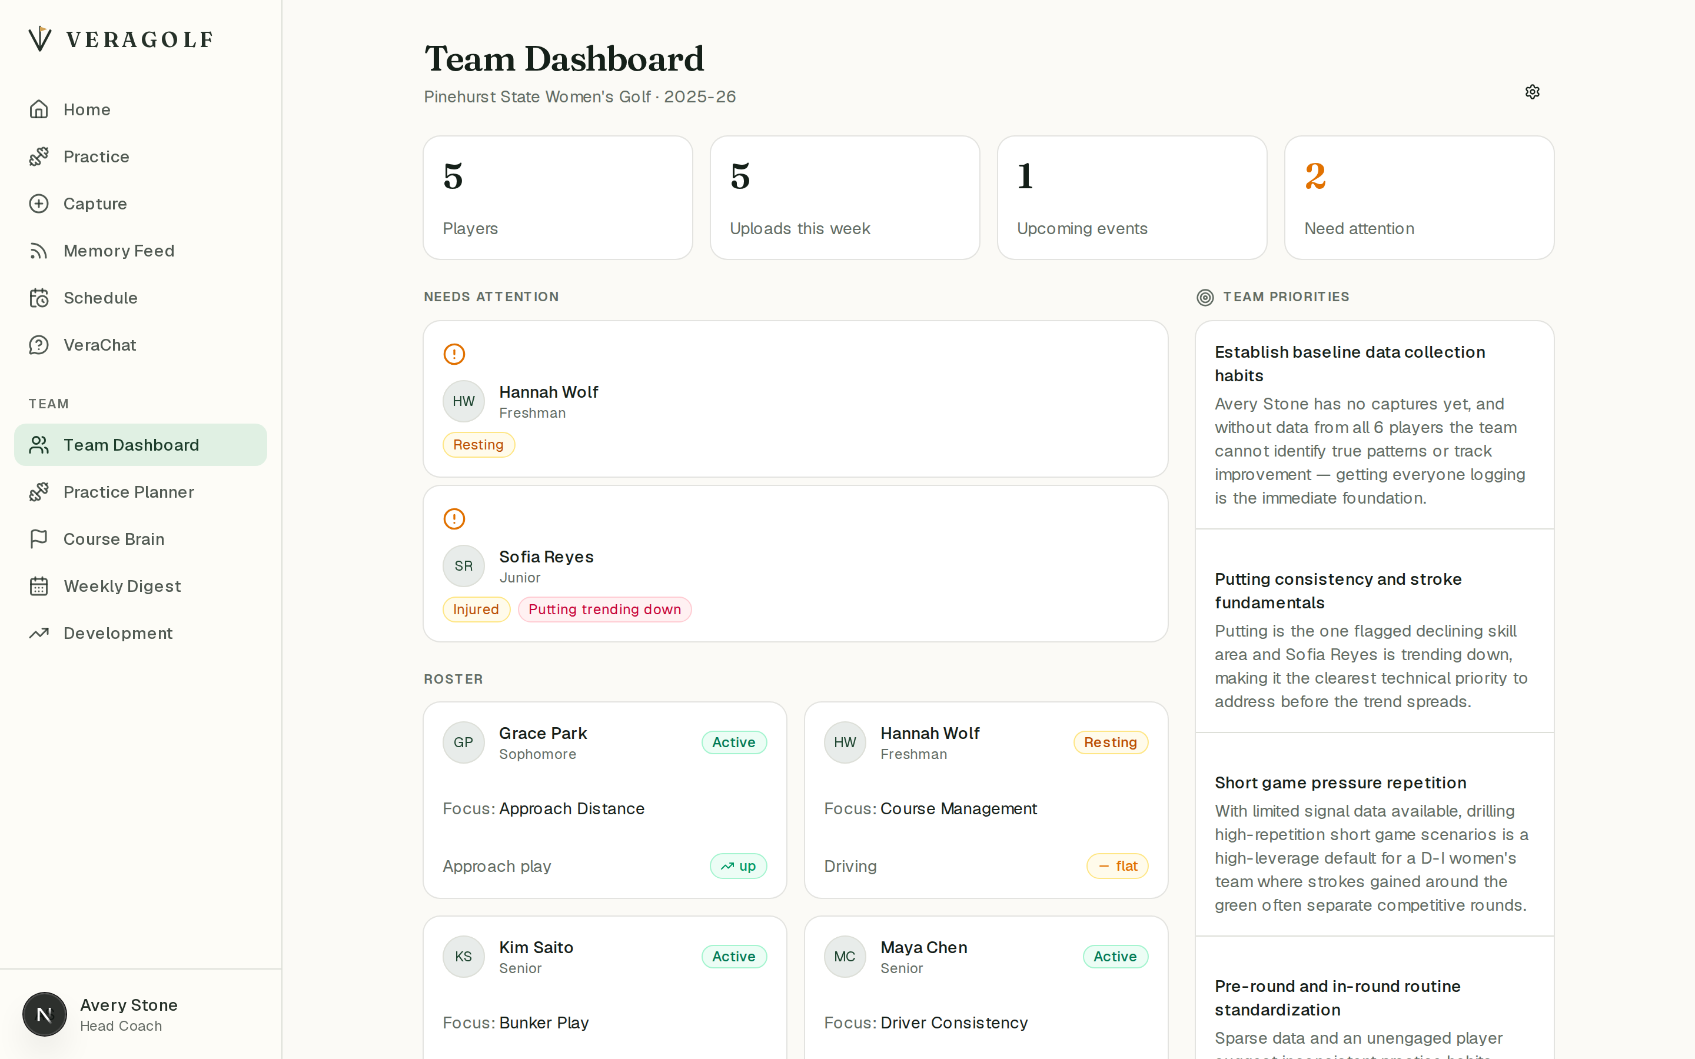Open VeraChat
This screenshot has width=1695, height=1059.
(141, 345)
